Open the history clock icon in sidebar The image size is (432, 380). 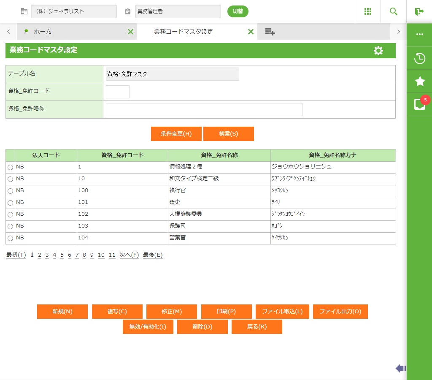click(x=419, y=58)
